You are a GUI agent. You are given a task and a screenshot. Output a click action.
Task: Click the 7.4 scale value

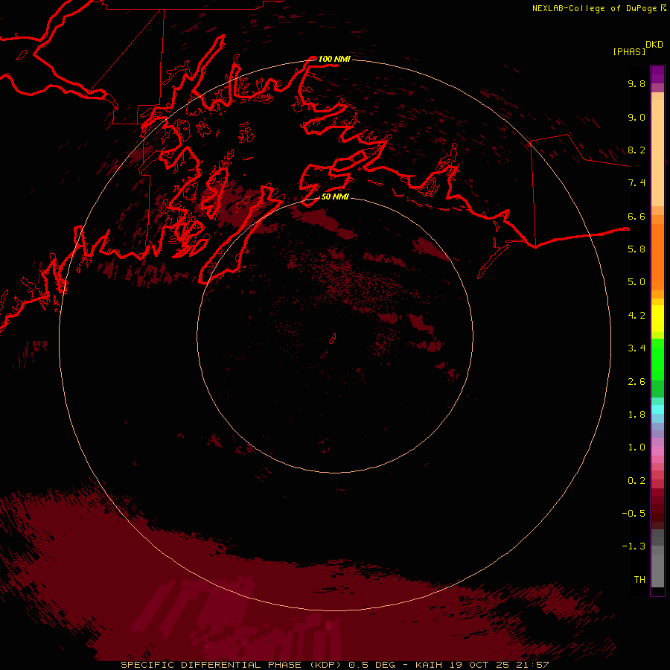(x=636, y=183)
